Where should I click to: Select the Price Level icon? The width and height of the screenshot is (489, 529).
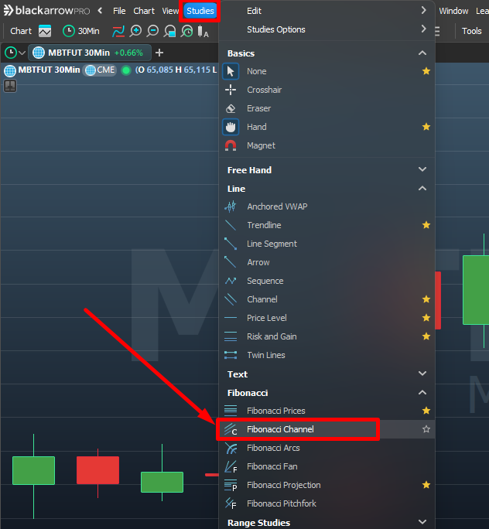pos(231,318)
